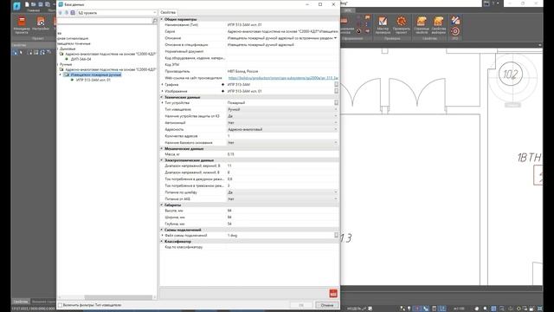Open Настройки in the main ribbon
Screen dimensions: 554x312
(41, 24)
